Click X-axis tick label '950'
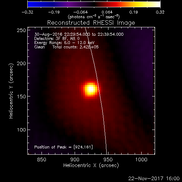This screenshot has height=182, width=182. point(108,159)
